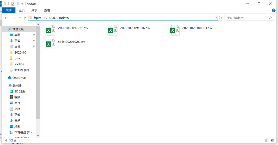Switch to the 查看 ribbon tab
Screen dimensions: 278x145
click(47, 10)
